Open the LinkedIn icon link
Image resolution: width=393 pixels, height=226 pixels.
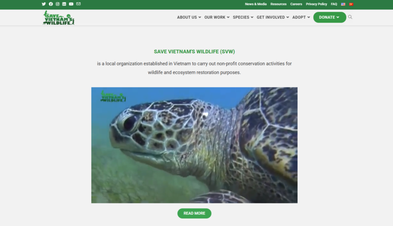click(x=64, y=4)
